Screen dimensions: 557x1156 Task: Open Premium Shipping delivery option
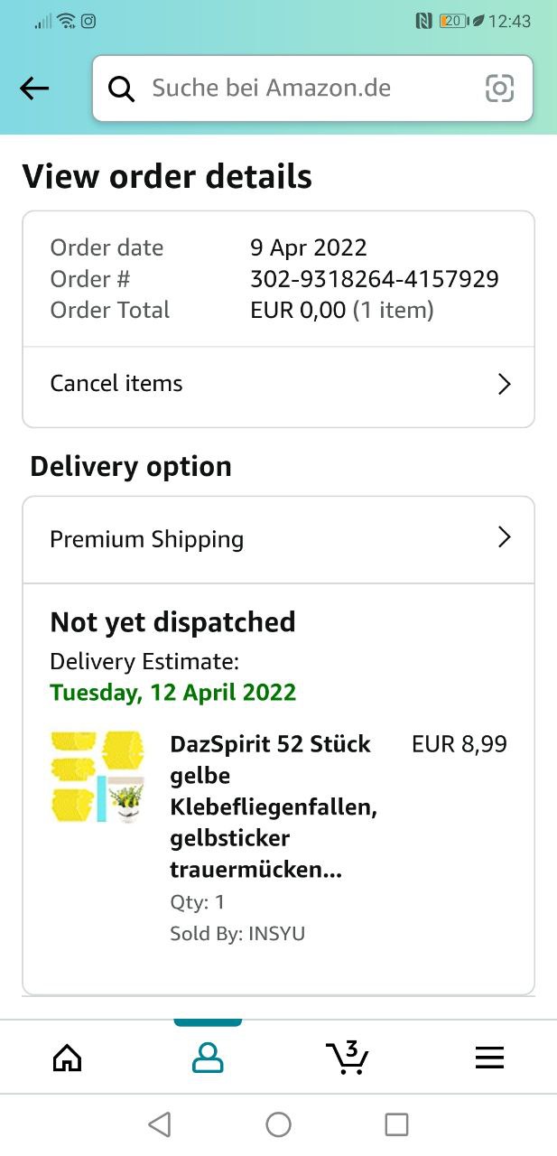147,539
